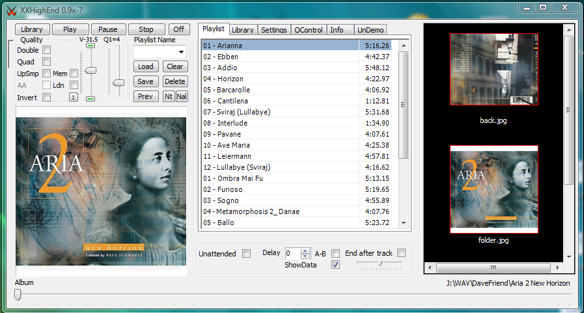Click the Play button

(70, 29)
